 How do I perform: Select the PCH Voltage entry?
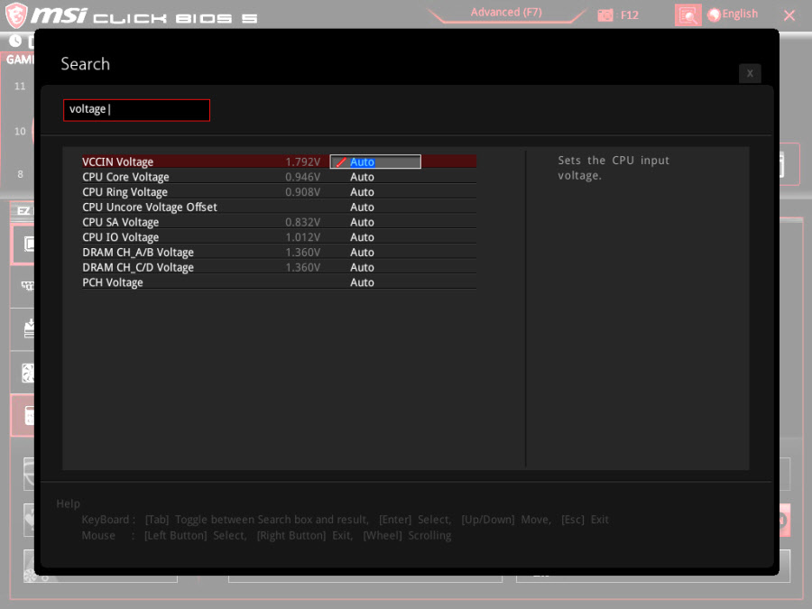coord(112,282)
